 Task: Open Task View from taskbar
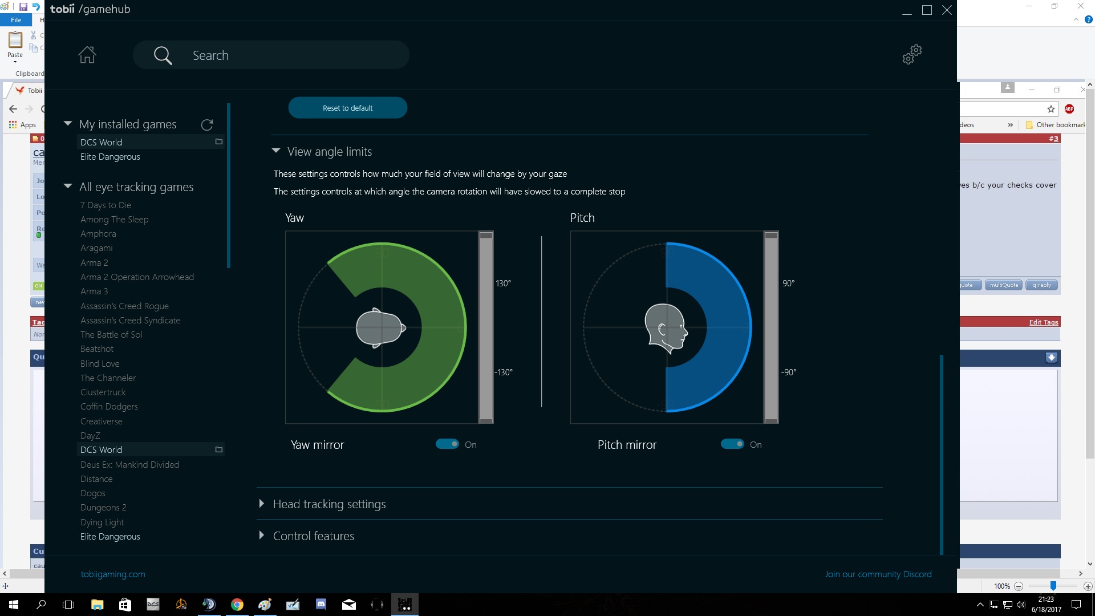[68, 605]
